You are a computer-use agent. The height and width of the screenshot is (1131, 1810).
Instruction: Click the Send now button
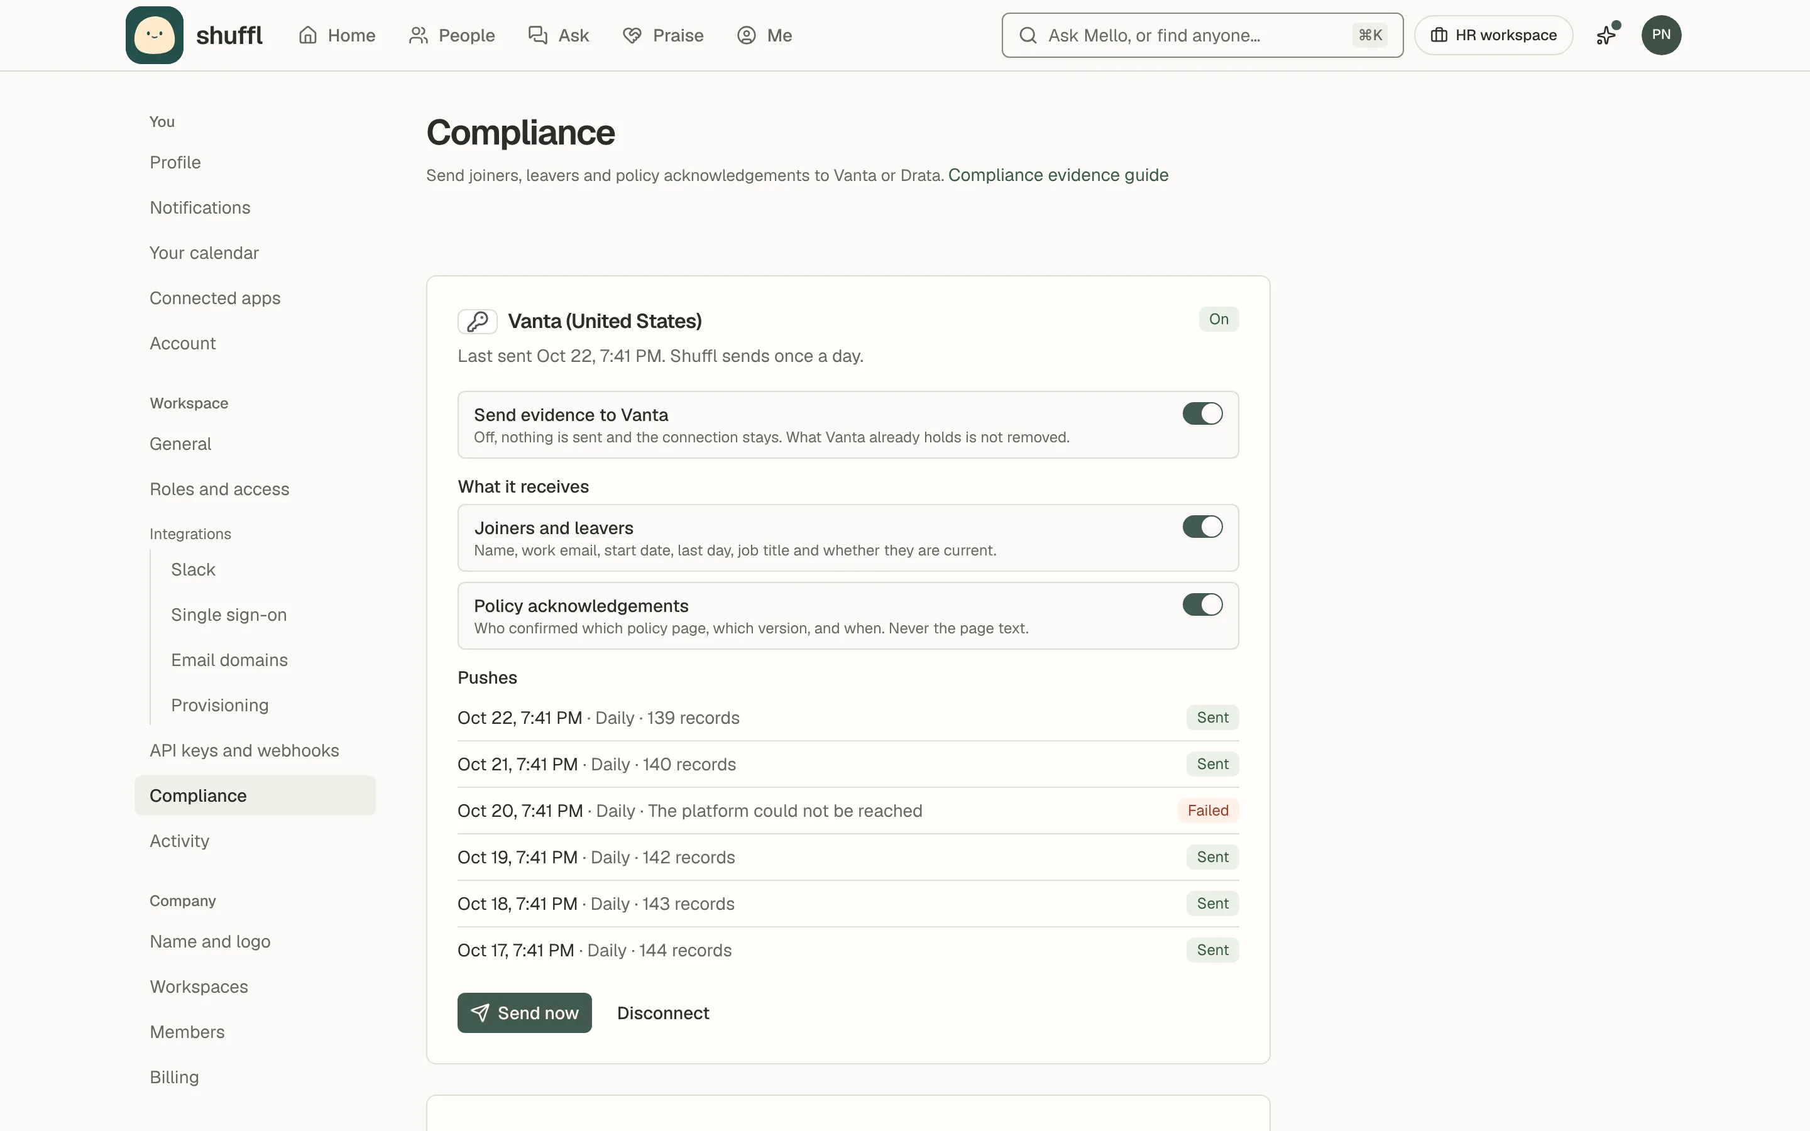524,1013
